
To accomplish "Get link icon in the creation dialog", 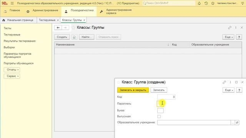I will (x=224, y=82).
